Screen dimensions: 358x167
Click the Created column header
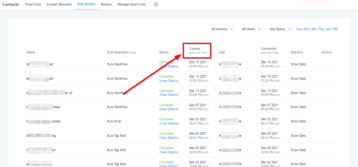pos(195,49)
